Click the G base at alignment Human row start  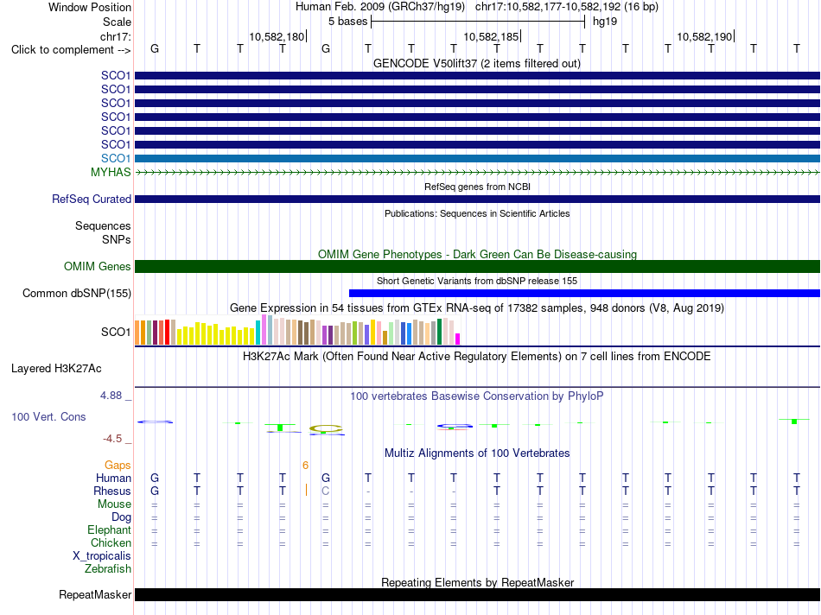(x=155, y=478)
